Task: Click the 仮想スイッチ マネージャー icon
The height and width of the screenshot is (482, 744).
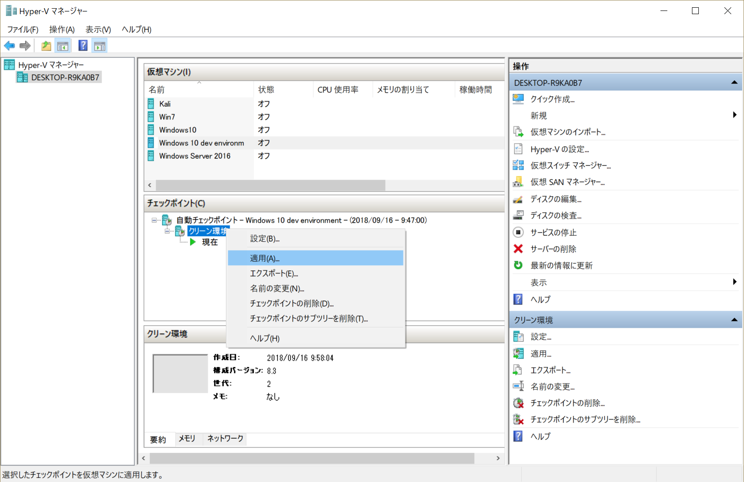Action: (518, 165)
